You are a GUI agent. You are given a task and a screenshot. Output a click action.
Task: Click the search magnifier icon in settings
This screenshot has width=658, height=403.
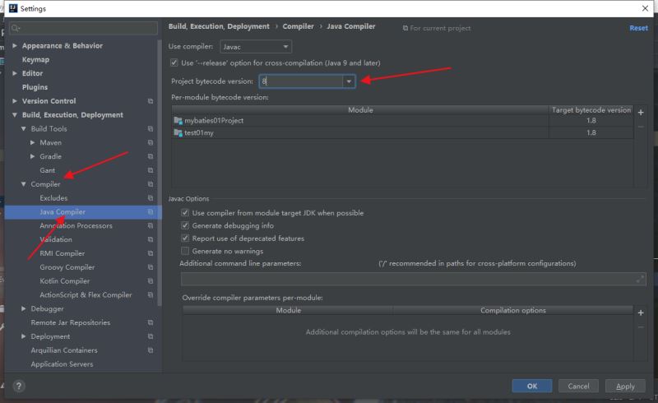[x=16, y=28]
